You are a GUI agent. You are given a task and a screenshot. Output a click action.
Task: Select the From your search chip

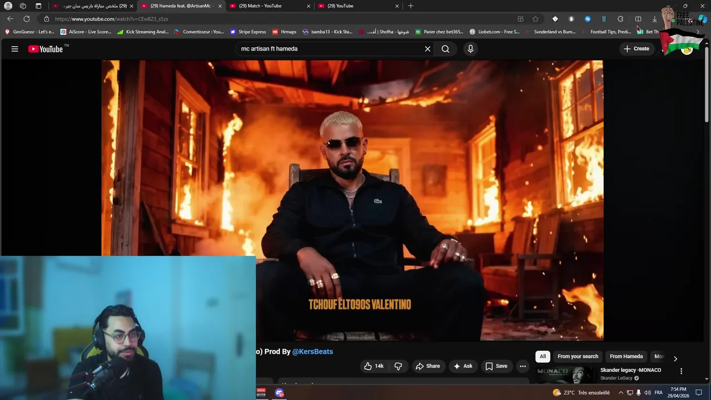click(578, 357)
